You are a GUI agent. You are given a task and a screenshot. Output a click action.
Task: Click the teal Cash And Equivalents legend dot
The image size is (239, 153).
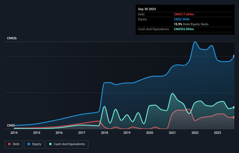click(50, 144)
